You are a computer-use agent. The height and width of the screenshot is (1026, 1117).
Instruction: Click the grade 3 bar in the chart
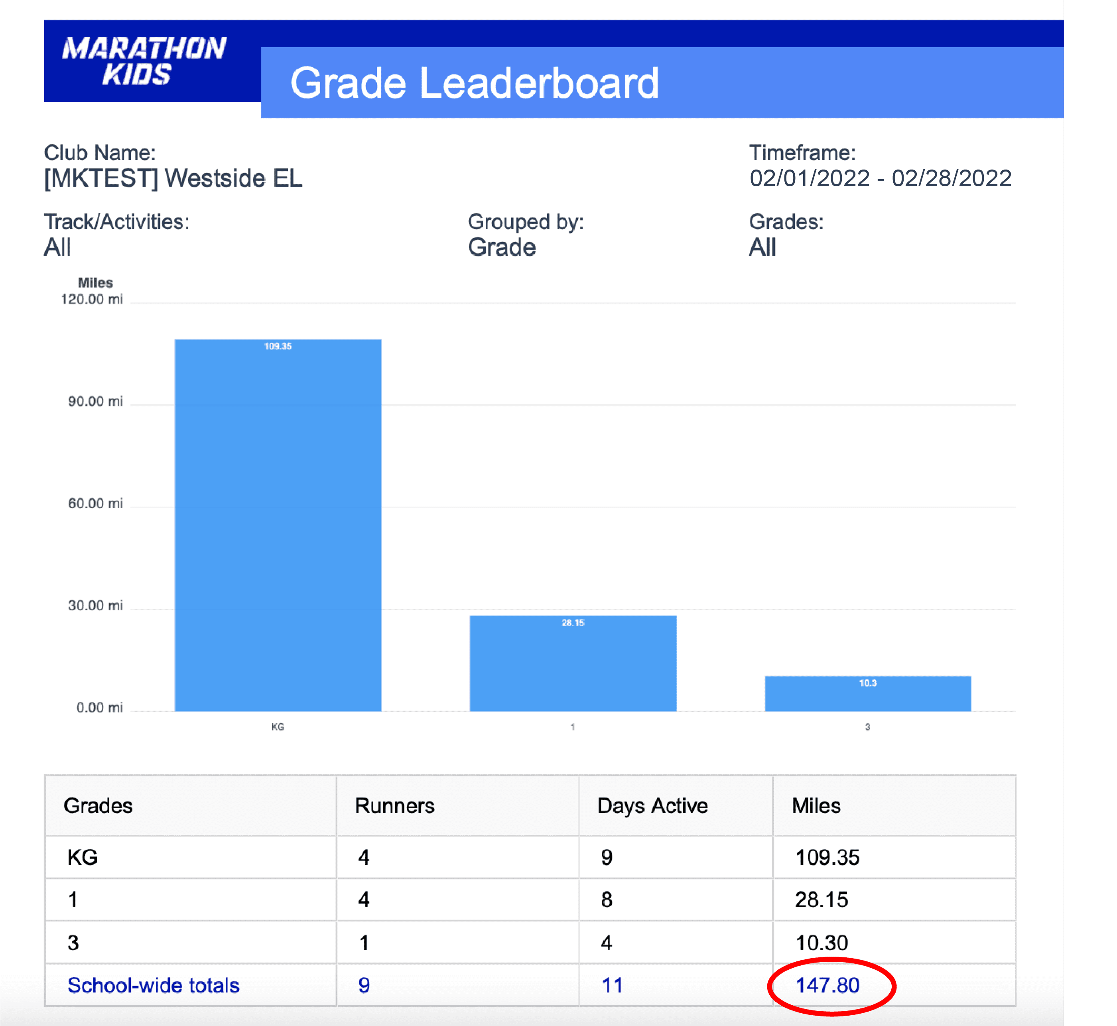point(868,693)
